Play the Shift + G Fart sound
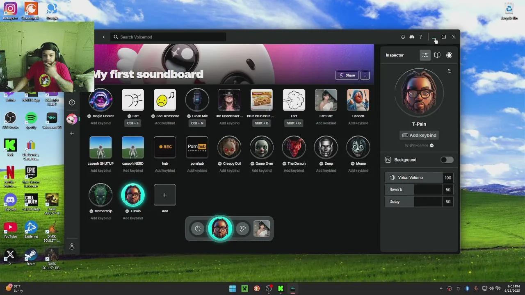The width and height of the screenshot is (525, 295). tap(294, 100)
